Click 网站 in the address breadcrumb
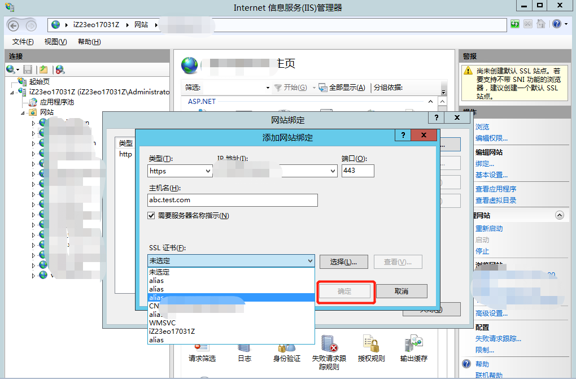 click(x=141, y=25)
